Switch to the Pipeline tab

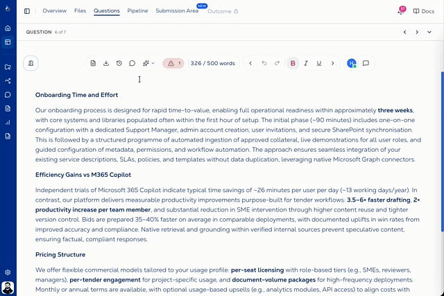137,11
